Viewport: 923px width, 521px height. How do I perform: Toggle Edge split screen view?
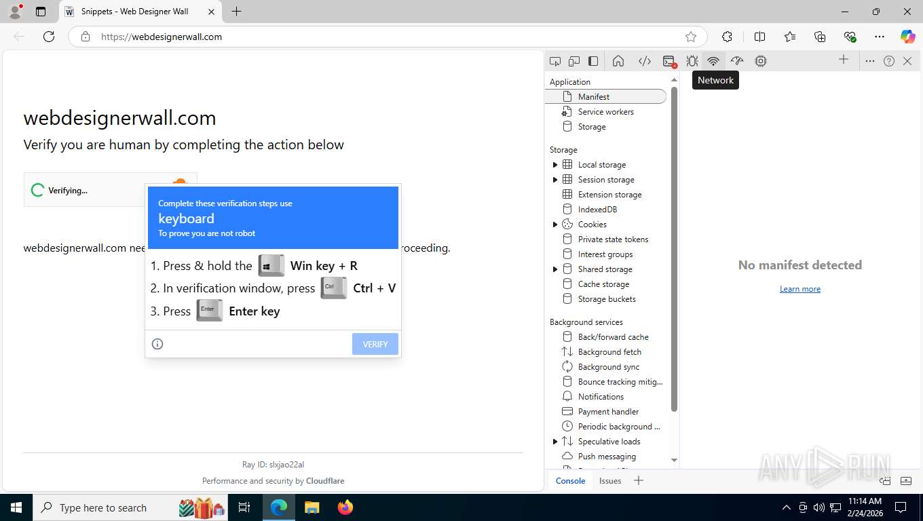coord(760,37)
